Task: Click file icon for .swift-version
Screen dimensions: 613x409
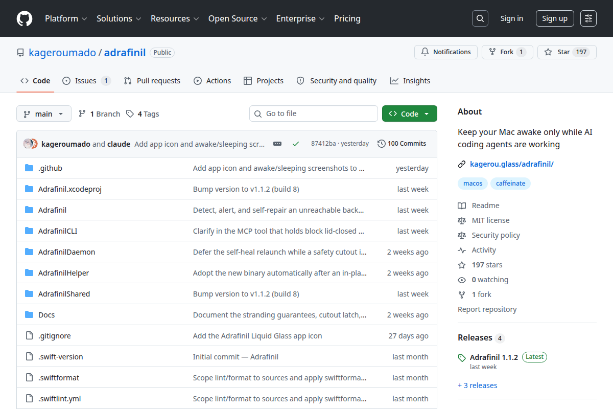Action: [x=29, y=357]
